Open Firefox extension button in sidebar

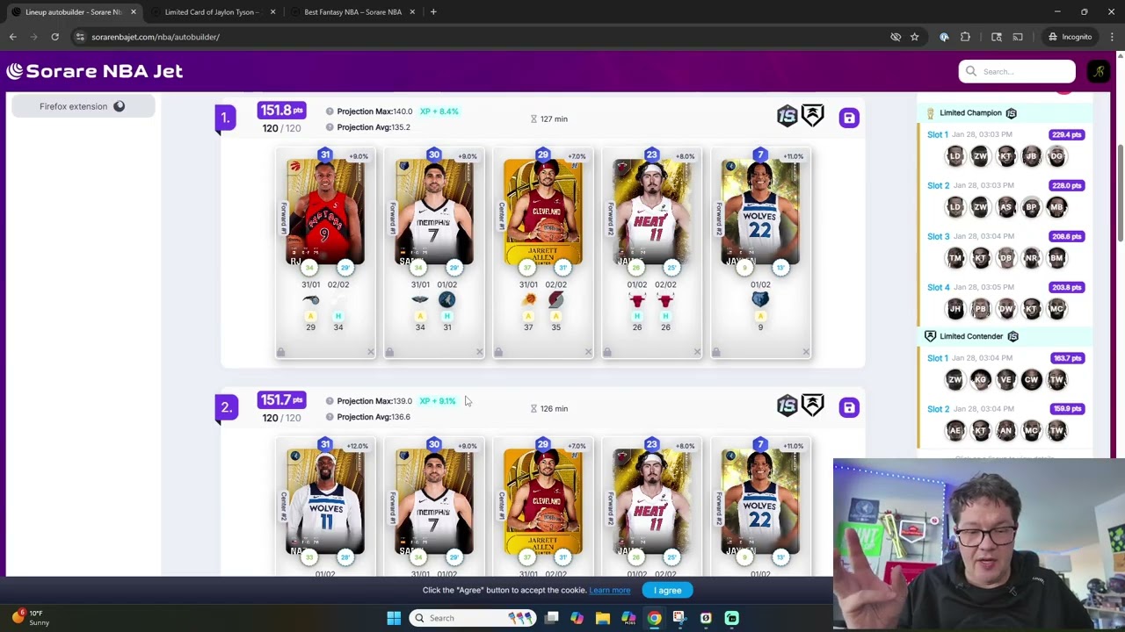(83, 106)
